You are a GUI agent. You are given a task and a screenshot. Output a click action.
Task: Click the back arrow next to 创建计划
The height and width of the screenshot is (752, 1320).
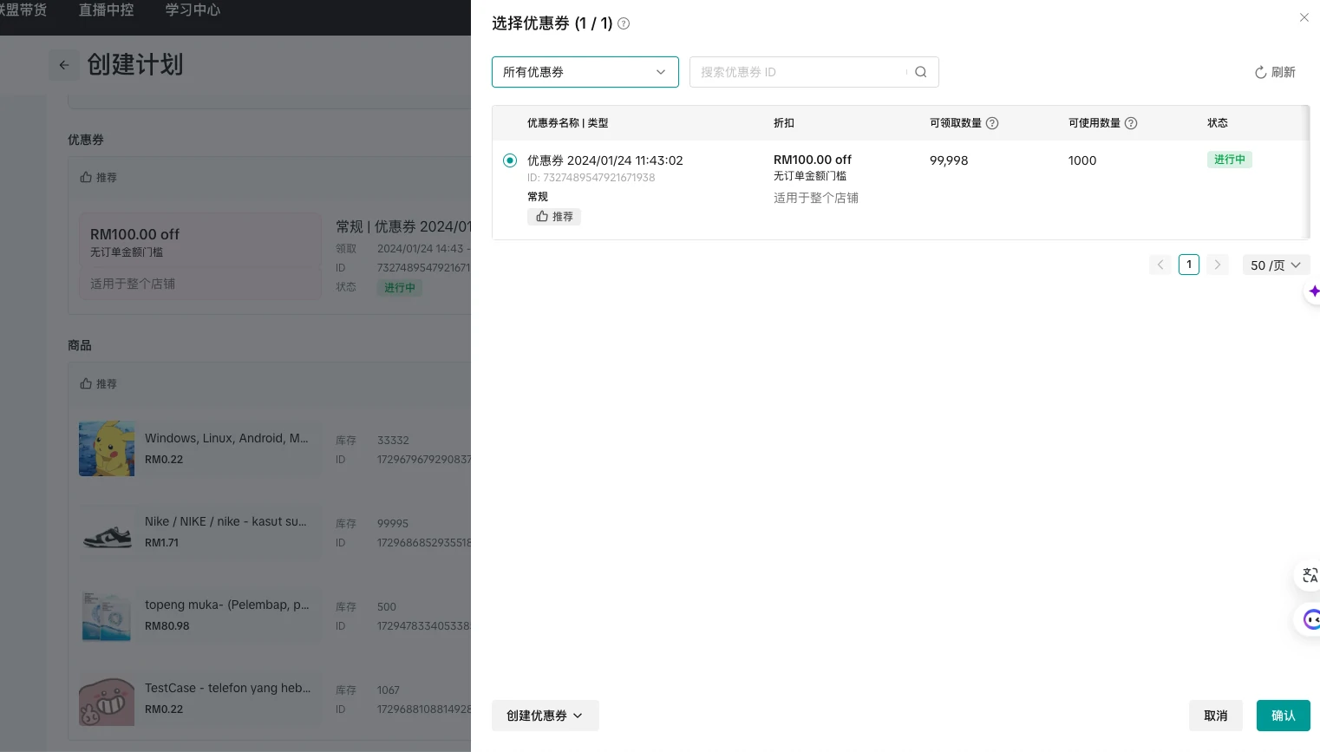tap(64, 65)
